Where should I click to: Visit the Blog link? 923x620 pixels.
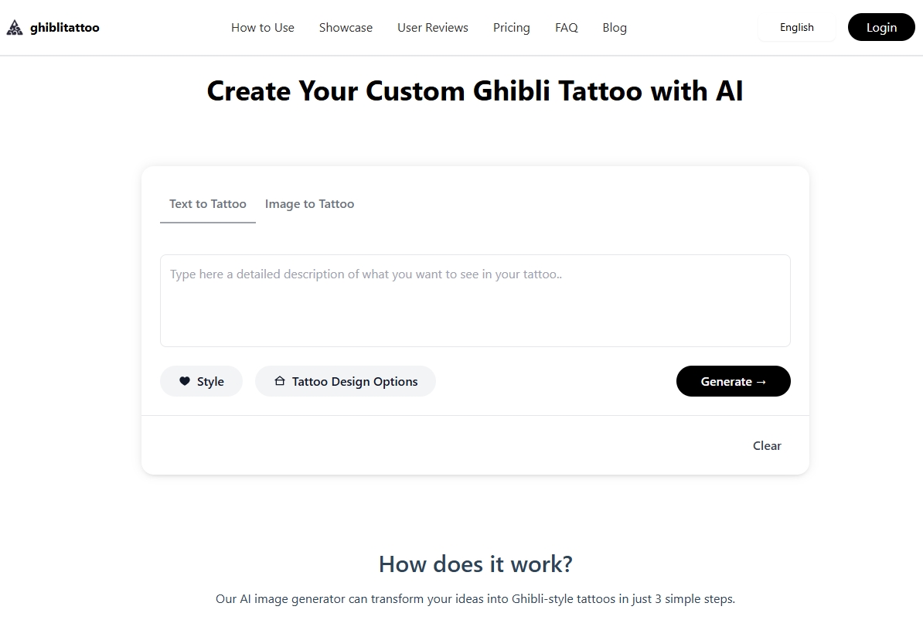coord(615,28)
